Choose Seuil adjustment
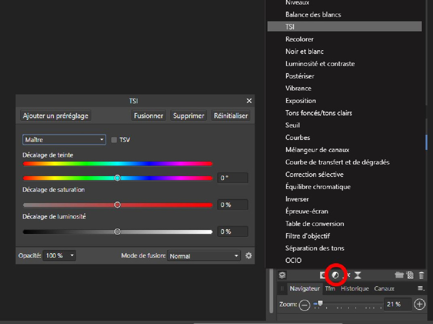 coord(344,125)
